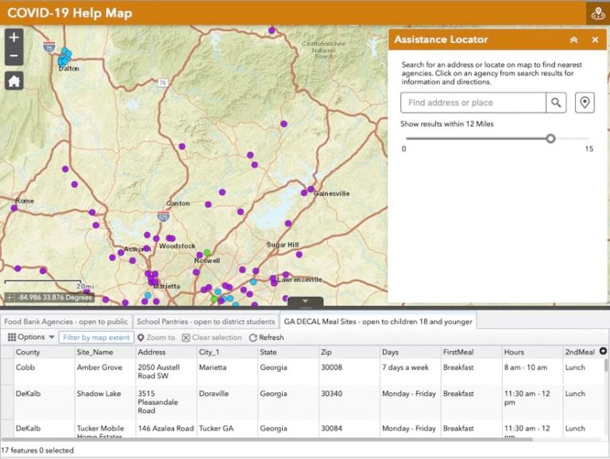This screenshot has width=610, height=459.
Task: Open the Assistance Locator widget icon in header
Action: click(598, 13)
